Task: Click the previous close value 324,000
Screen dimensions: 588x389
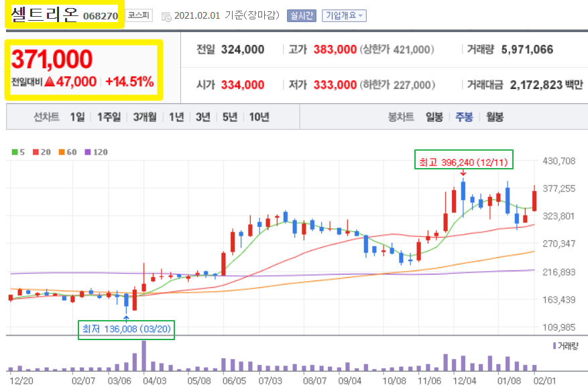Action: pyautogui.click(x=243, y=50)
